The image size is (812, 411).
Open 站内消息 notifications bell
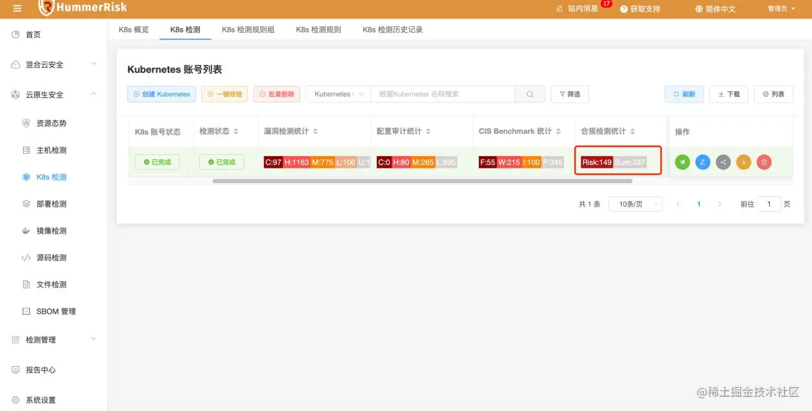click(559, 8)
